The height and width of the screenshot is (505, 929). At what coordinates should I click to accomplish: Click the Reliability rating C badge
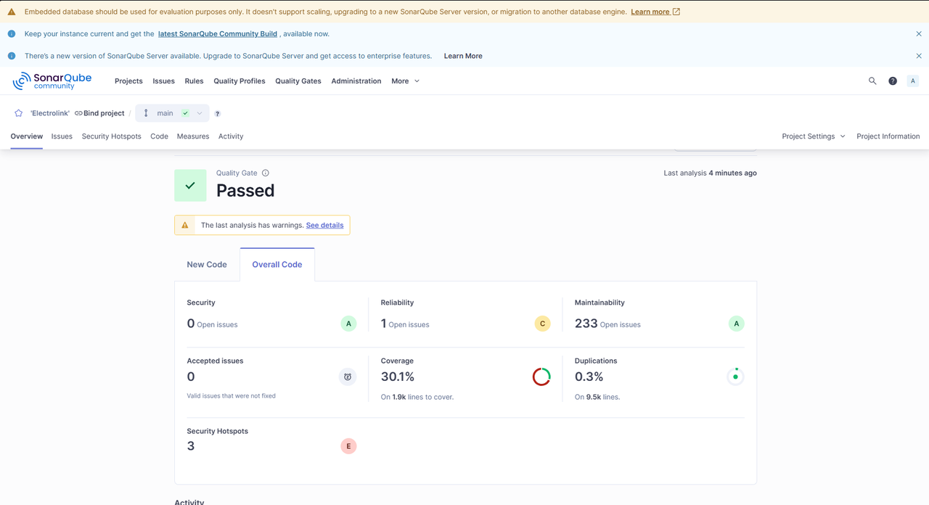pos(542,324)
